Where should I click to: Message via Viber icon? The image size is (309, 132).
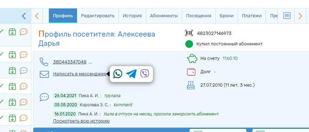[144, 74]
